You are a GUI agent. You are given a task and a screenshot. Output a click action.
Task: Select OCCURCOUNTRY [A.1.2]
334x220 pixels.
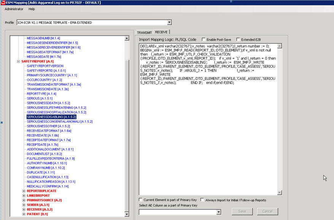click(x=44, y=80)
